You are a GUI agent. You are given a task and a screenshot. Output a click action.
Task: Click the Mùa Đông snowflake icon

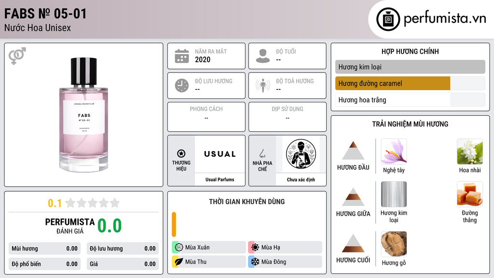click(255, 262)
